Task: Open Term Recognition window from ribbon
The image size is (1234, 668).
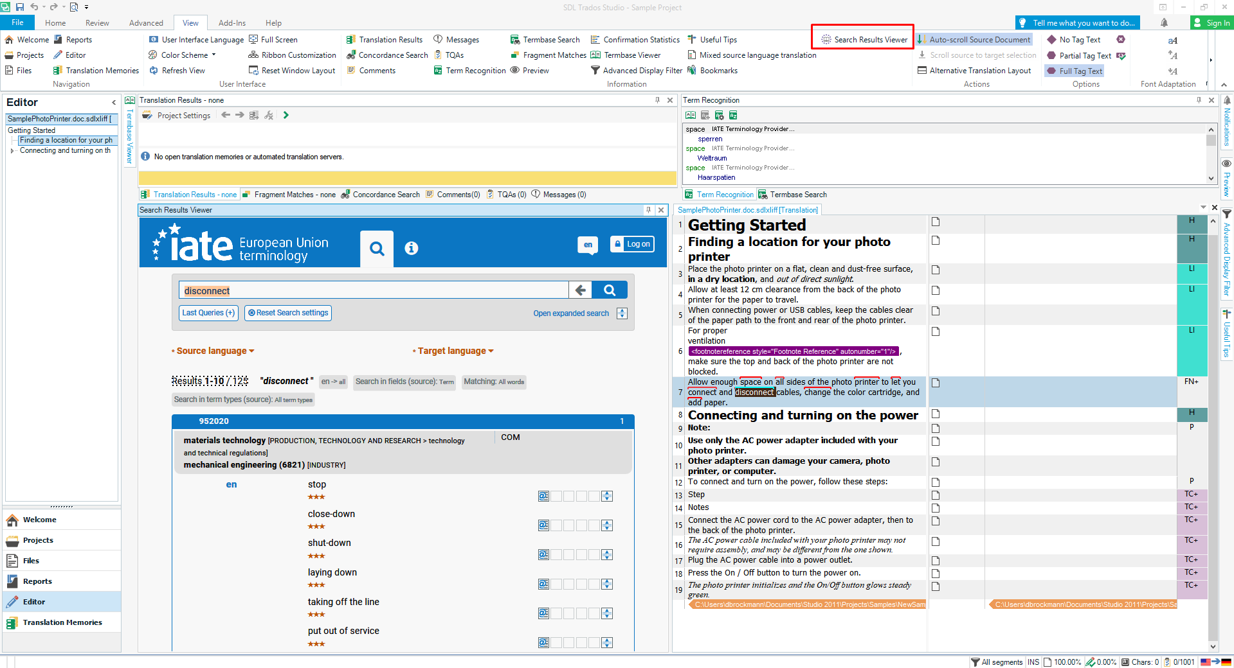Action: click(x=469, y=71)
